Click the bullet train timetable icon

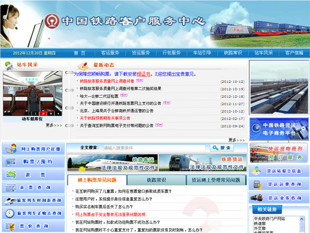[x=10, y=200]
